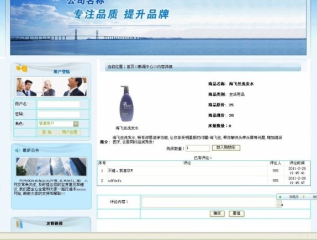317x240 pixels.
Task: Click the 评论内容 comment text area
Action: tap(209, 202)
